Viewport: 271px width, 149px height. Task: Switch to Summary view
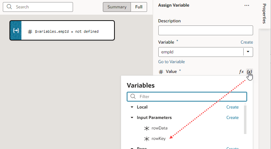[117, 7]
